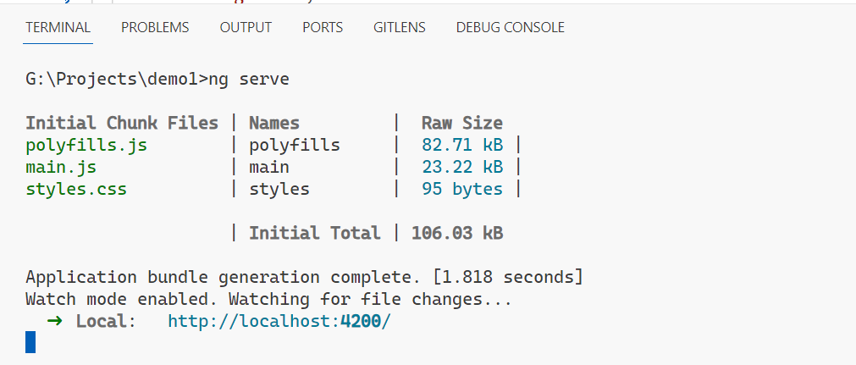856x365 pixels.
Task: Click the 'ng serve' command text
Action: coord(249,80)
